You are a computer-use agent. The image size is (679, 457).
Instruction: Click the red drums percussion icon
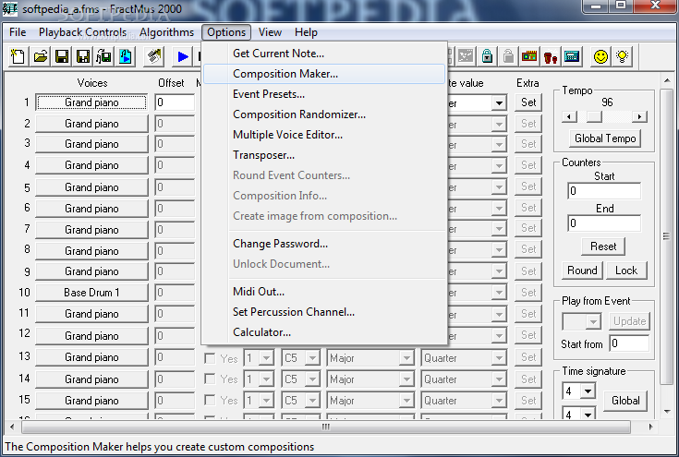coord(551,56)
